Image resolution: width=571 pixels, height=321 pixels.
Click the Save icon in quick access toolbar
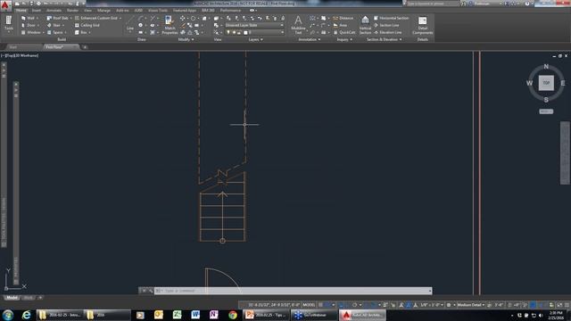(31, 4)
